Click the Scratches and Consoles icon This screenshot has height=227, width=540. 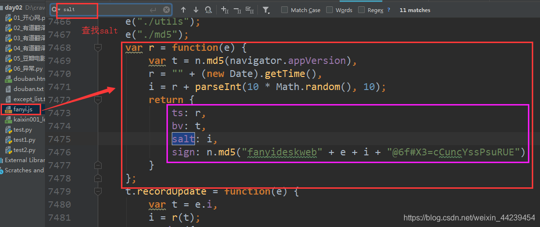click(x=2, y=170)
